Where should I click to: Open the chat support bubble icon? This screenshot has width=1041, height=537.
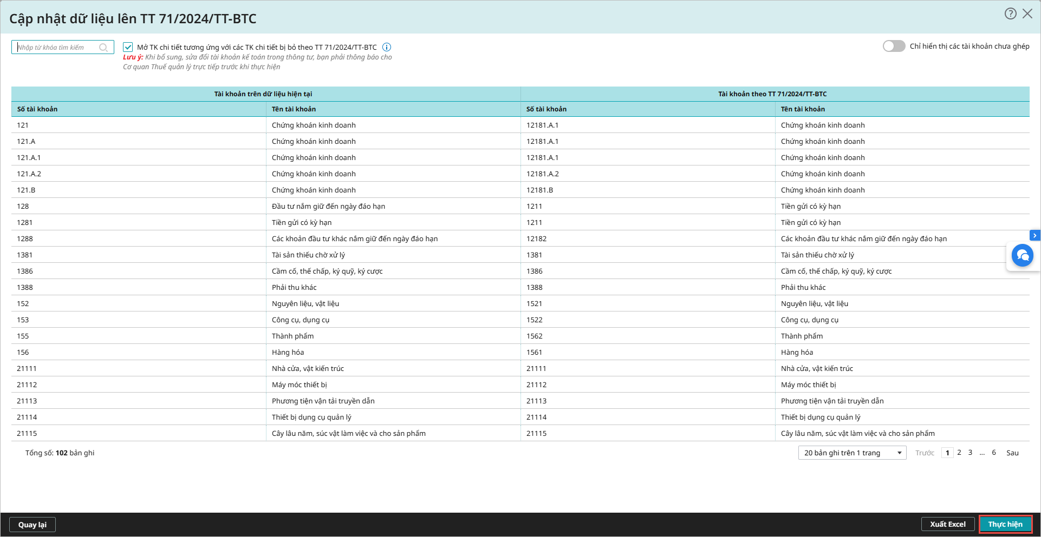point(1023,255)
